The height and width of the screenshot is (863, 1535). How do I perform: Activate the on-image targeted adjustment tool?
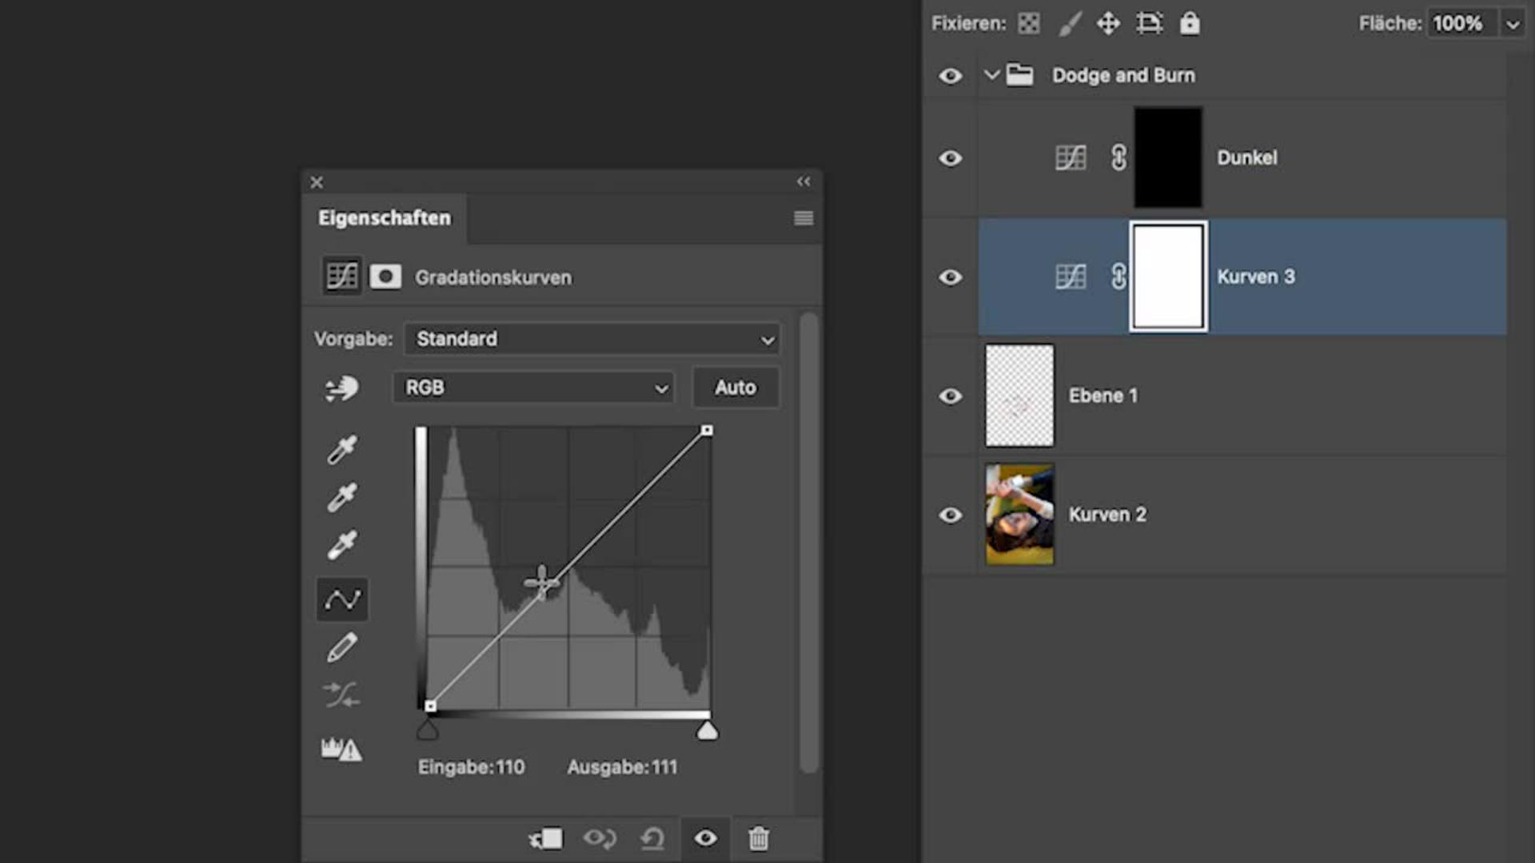tap(341, 389)
